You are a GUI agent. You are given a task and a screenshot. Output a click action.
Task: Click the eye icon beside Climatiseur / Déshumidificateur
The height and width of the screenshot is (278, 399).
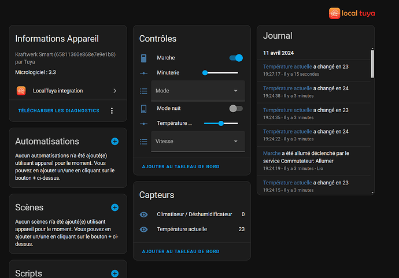144,214
